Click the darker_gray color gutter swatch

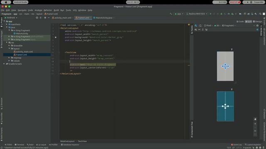point(56,37)
